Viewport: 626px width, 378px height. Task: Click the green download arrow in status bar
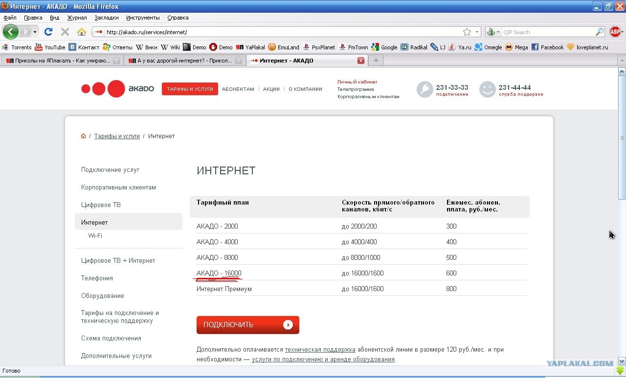coord(620,371)
